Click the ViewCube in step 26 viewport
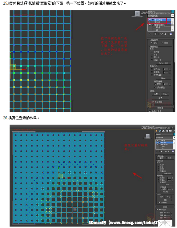177x228 pixels. 147,136
